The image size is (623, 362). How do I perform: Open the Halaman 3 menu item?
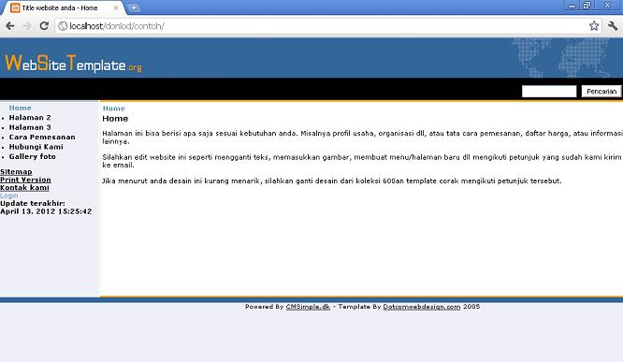pos(30,127)
